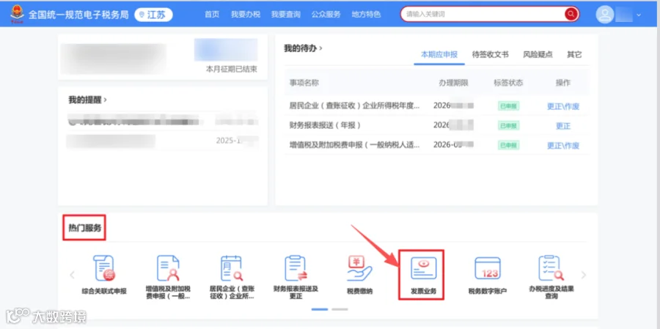Click the 事项名称 column header
Viewport: 660px width, 329px height.
[x=304, y=83]
